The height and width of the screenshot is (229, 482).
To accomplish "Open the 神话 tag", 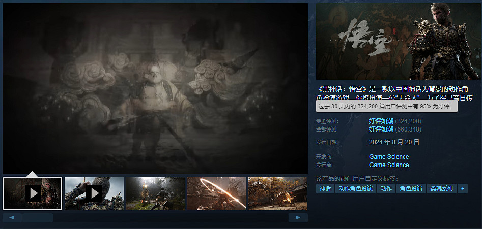I will coord(325,188).
